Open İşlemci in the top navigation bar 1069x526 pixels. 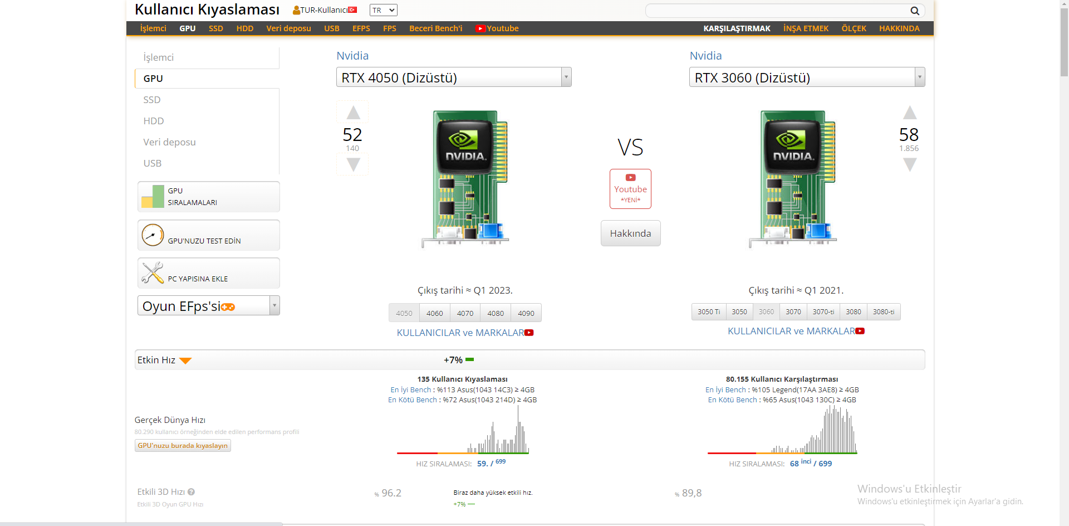click(153, 28)
